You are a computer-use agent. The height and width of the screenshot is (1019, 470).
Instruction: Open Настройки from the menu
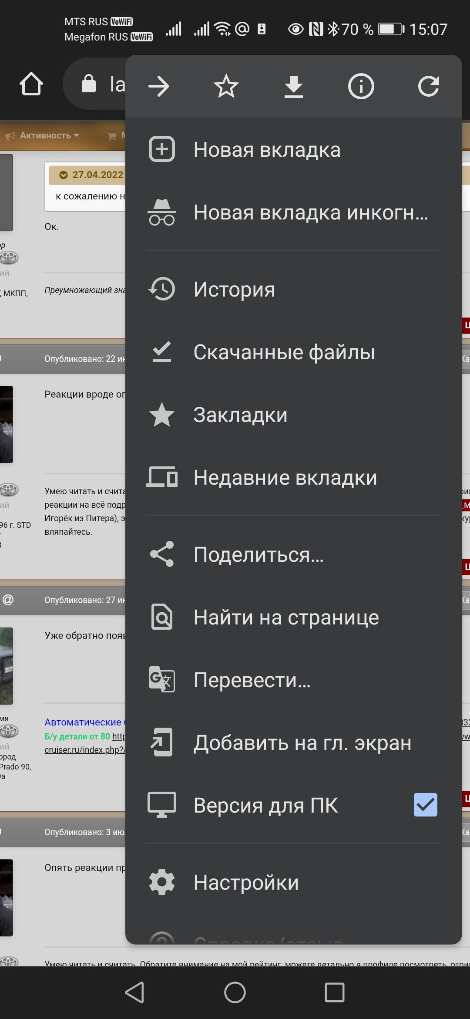294,882
